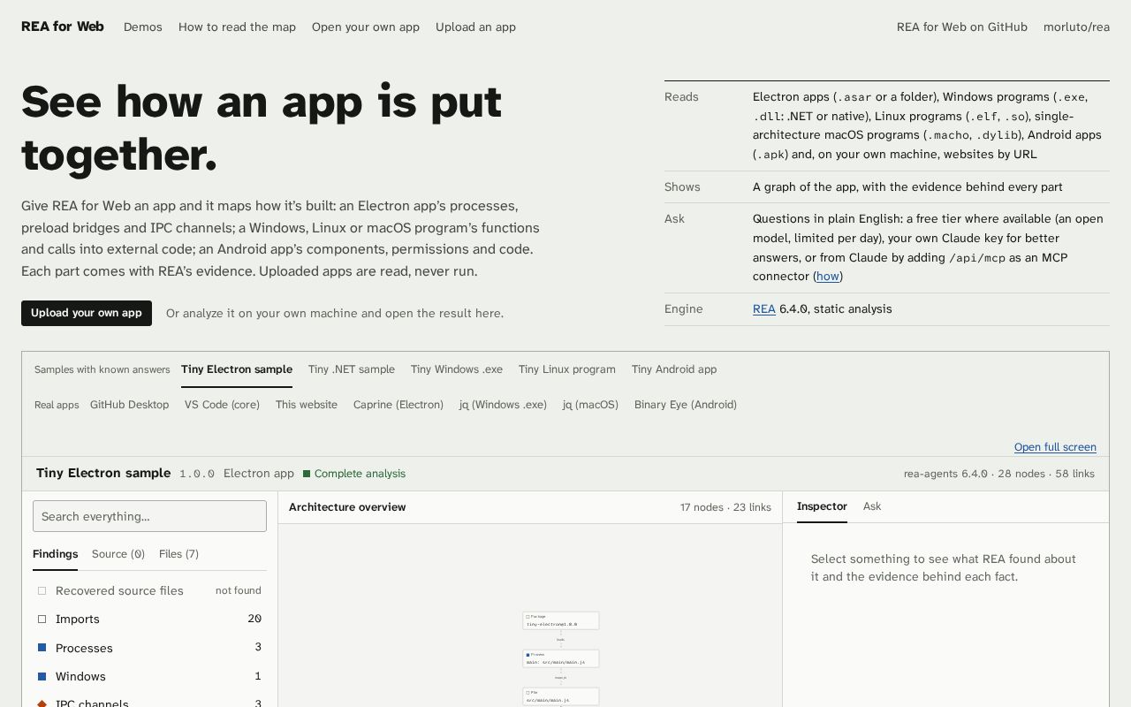Open Binary Eye (Android) analysis
Image resolution: width=1131 pixels, height=707 pixels.
click(x=686, y=405)
